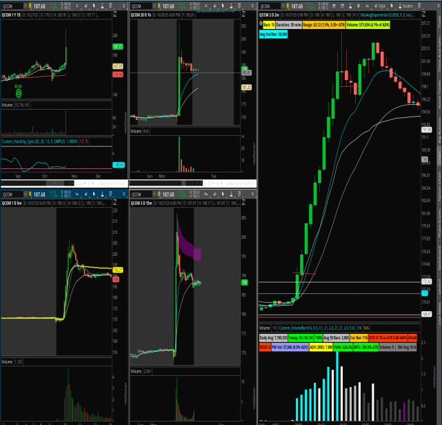Open the Style menu in the top-left QCOM chart toolbar

[86, 6]
